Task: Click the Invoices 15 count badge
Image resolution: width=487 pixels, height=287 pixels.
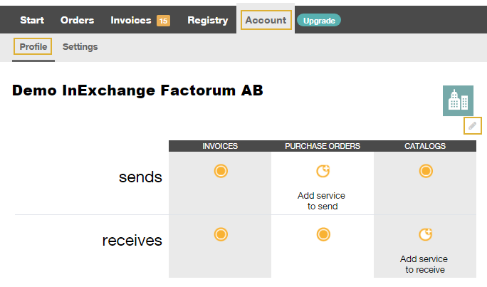Action: 163,21
